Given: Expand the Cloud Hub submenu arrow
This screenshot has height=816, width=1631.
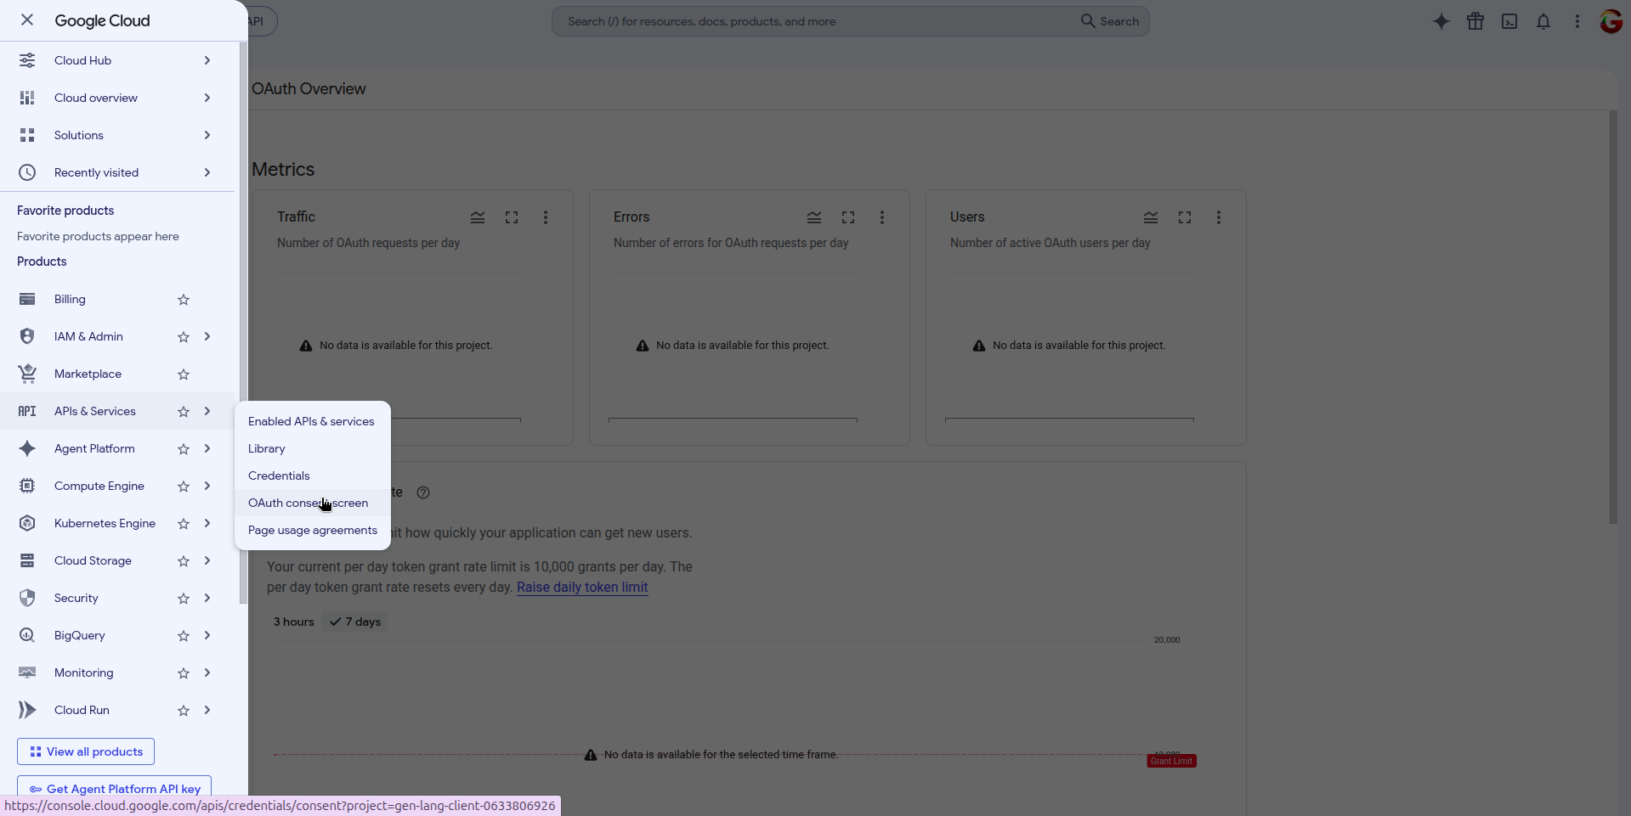Looking at the screenshot, I should coord(207,60).
